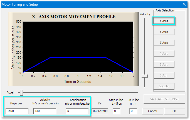Select the Spindle axis button
Viewport: 190px width, 120px height.
tap(164, 86)
